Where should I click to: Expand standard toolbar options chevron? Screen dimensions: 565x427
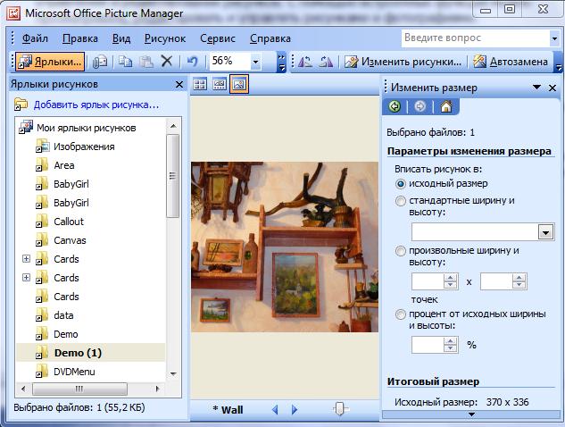(x=281, y=62)
